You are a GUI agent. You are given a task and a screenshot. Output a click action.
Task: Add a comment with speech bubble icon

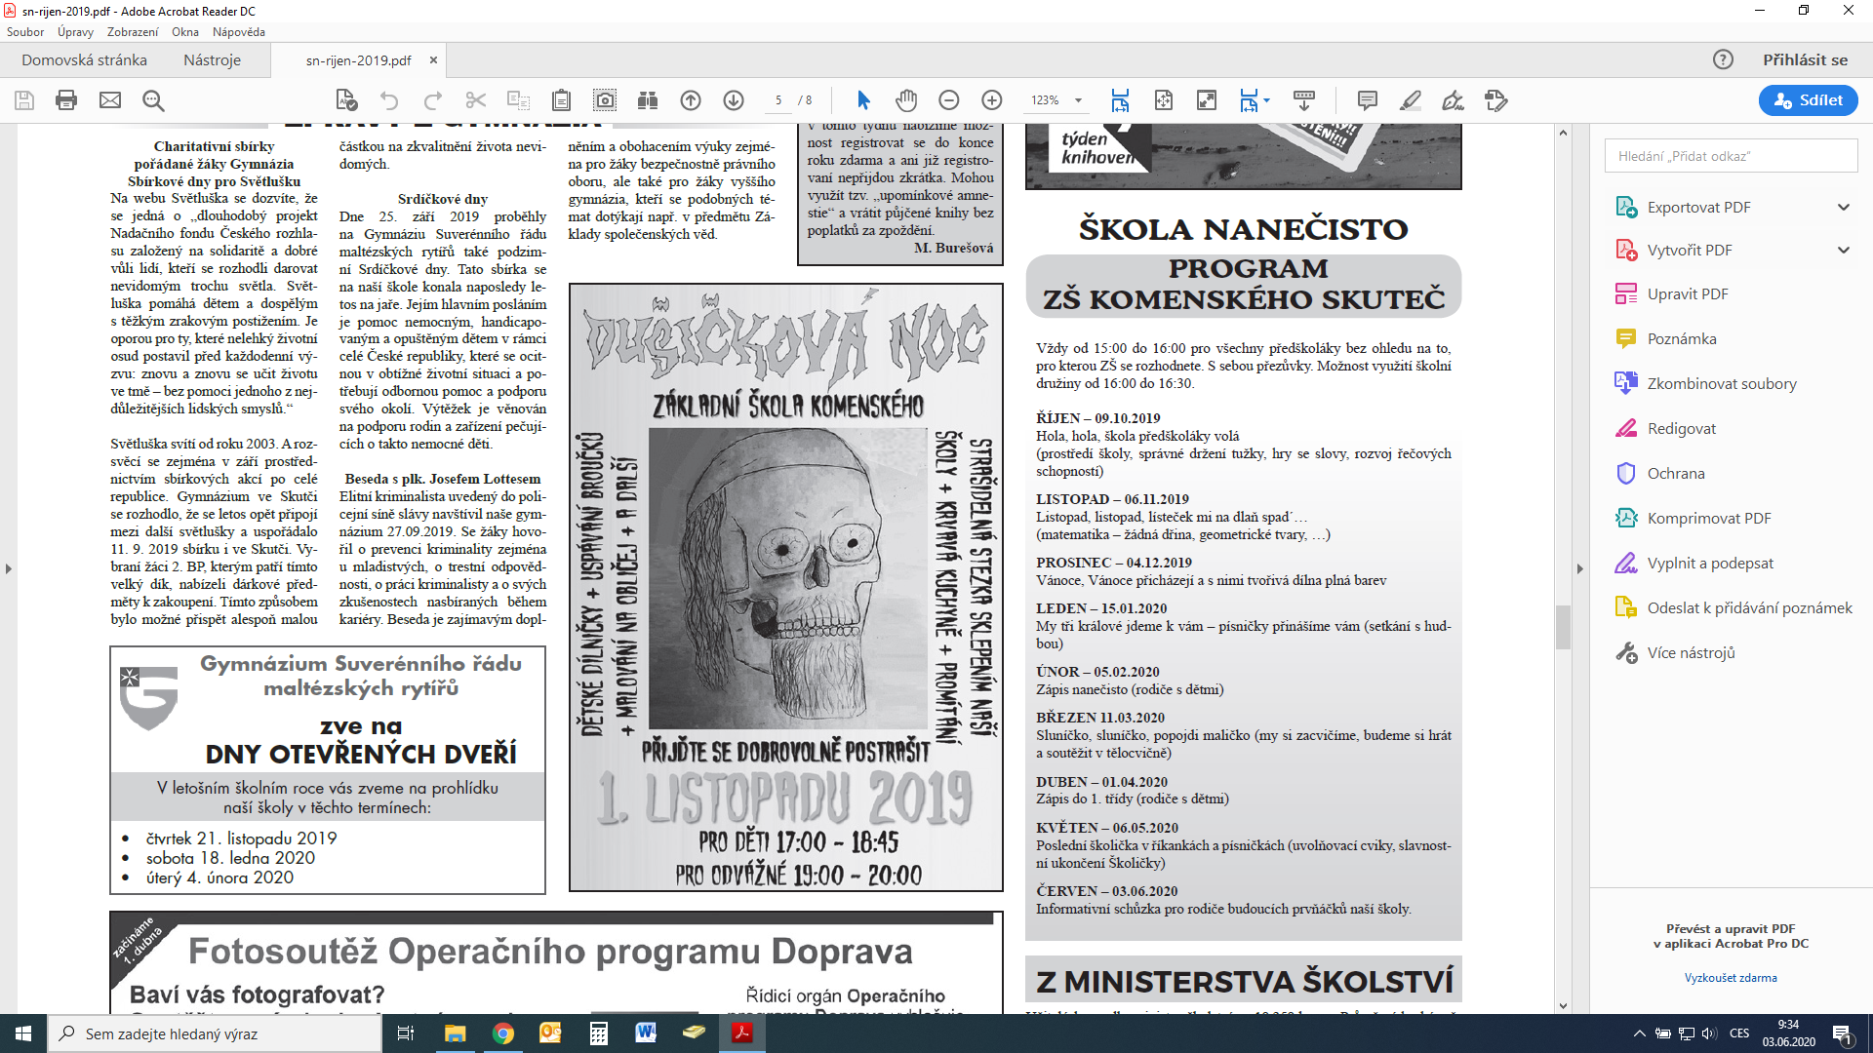pos(1368,100)
